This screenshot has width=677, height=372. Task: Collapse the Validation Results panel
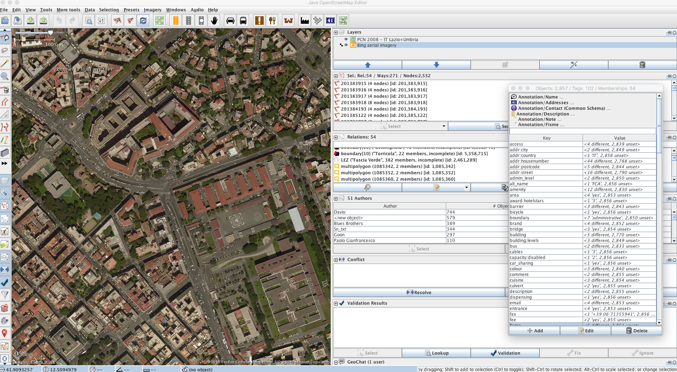[x=336, y=303]
